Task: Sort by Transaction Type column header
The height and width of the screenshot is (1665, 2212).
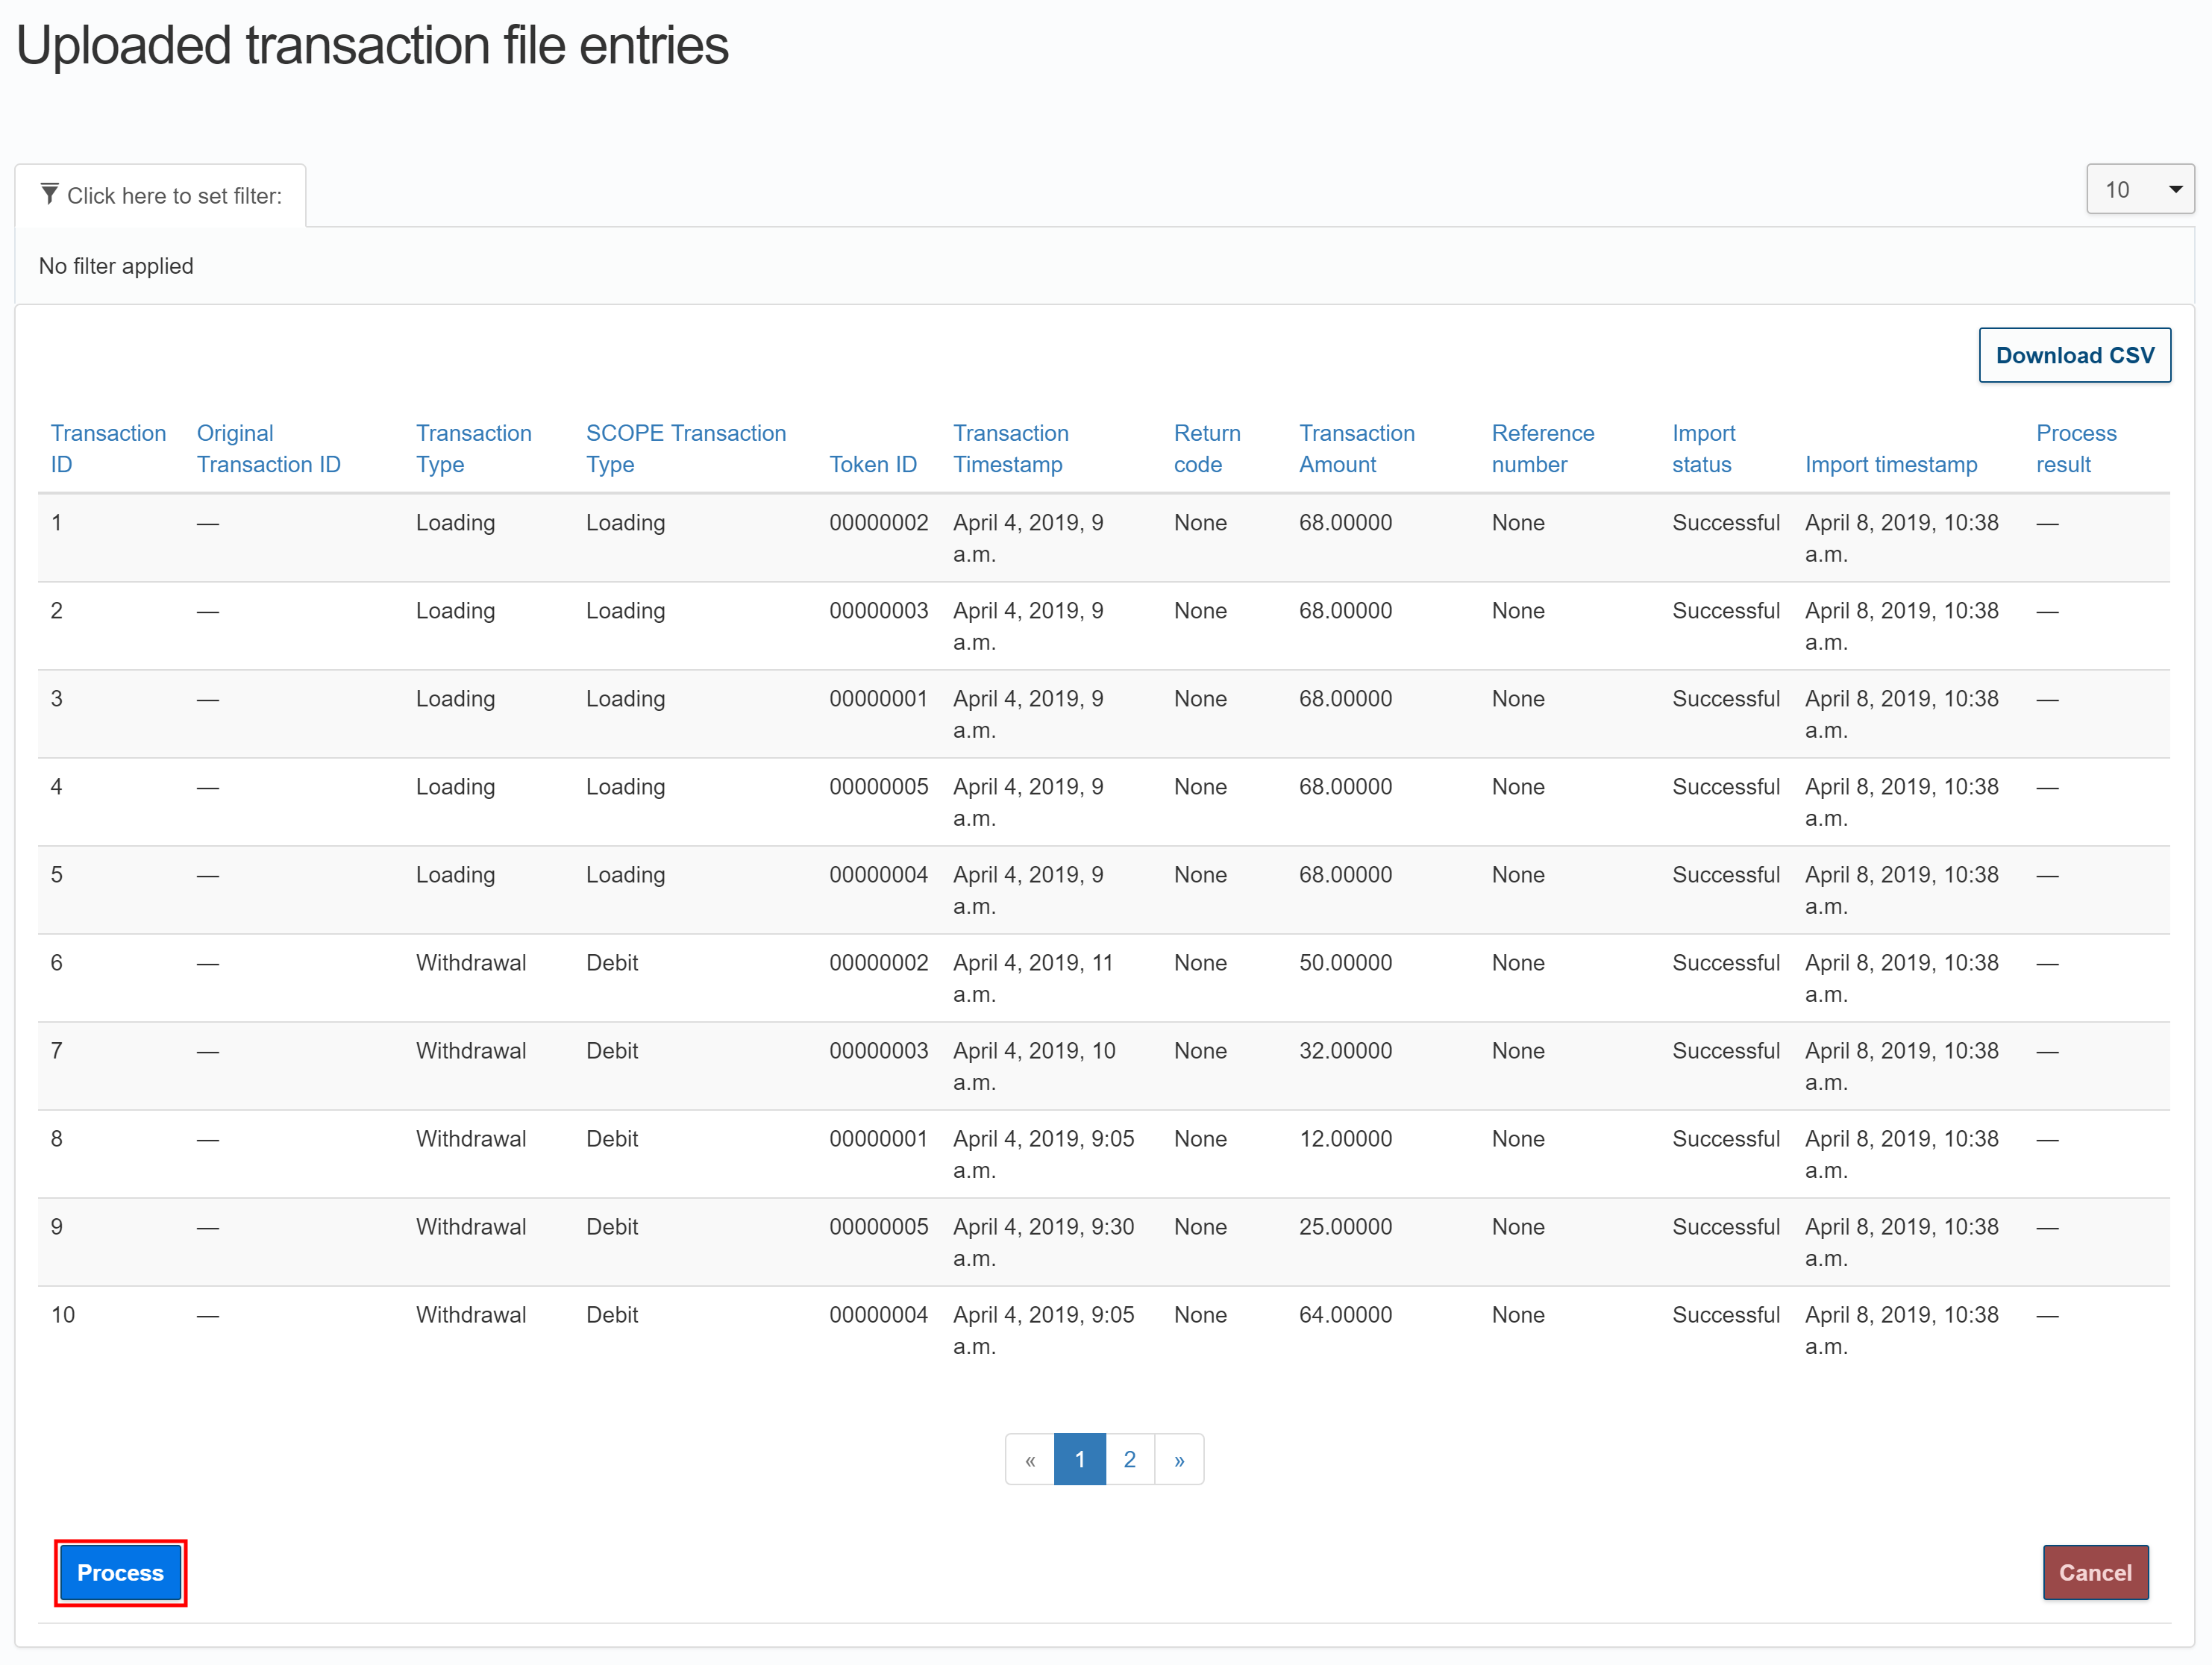Action: tap(473, 448)
